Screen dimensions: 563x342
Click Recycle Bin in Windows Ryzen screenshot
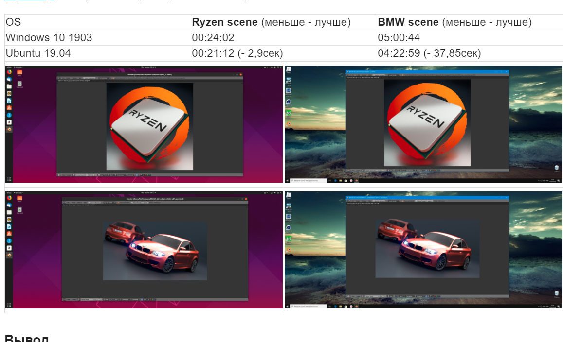click(557, 168)
